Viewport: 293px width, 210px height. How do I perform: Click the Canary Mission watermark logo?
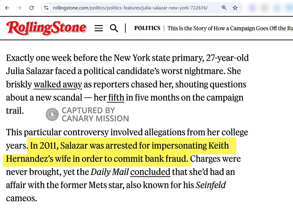[52, 114]
